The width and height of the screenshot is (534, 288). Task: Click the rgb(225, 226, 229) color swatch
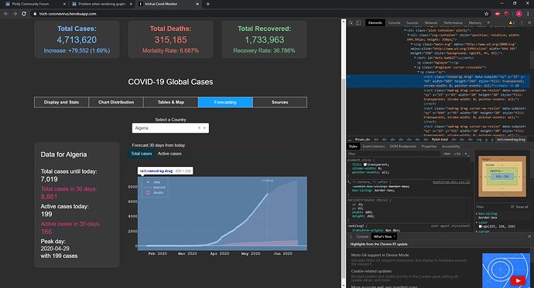click(x=480, y=226)
